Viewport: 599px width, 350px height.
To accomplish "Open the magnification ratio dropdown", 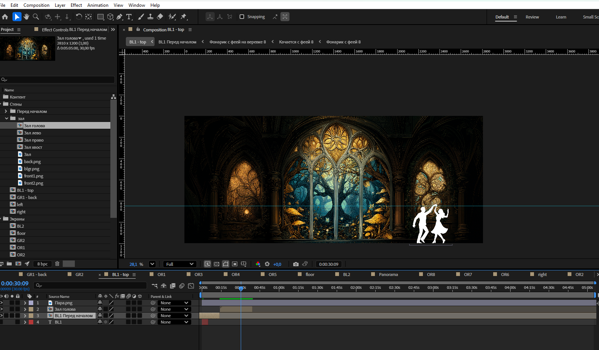I will click(152, 264).
